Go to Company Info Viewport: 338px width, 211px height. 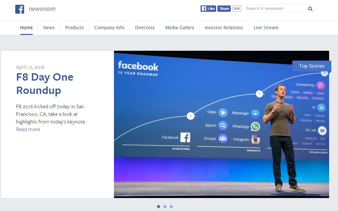(x=109, y=28)
